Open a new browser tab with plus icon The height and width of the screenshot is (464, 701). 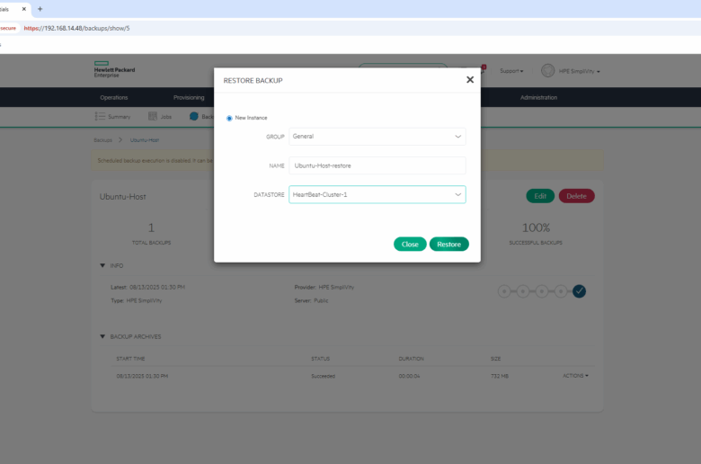click(x=40, y=9)
